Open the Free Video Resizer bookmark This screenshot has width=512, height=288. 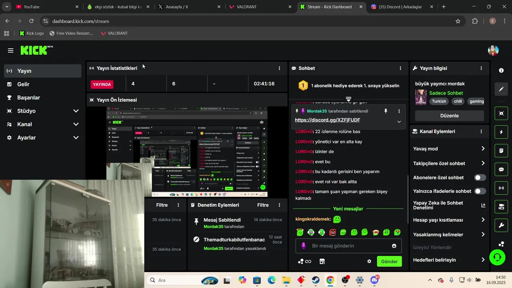[71, 33]
